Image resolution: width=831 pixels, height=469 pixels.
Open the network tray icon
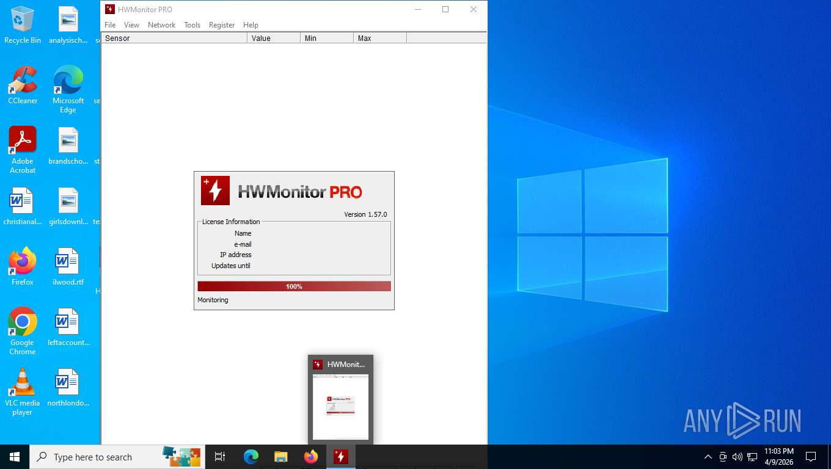tap(752, 457)
